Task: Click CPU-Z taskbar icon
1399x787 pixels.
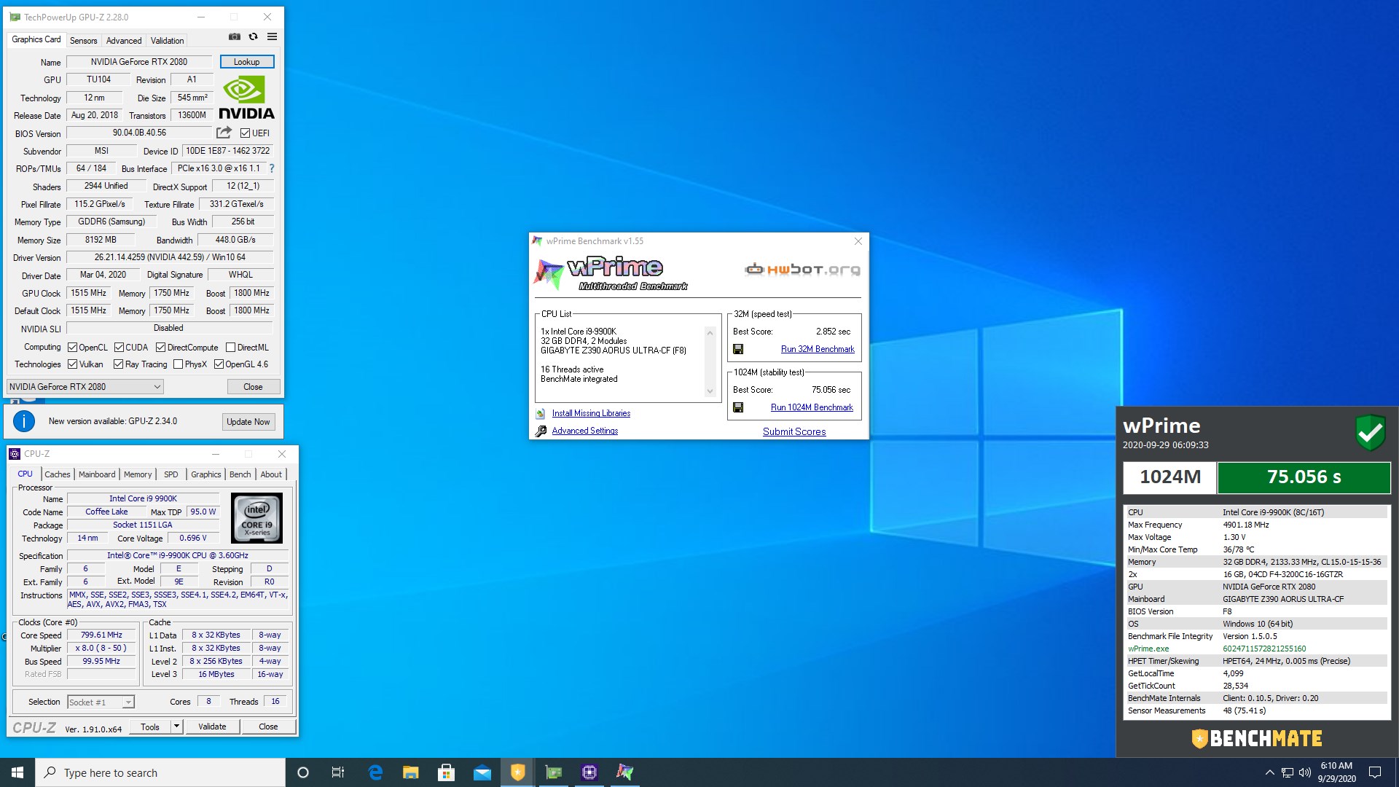Action: coord(589,772)
